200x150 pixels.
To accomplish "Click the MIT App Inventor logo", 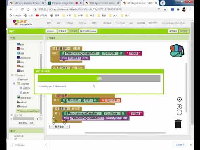I will pos(22,23).
